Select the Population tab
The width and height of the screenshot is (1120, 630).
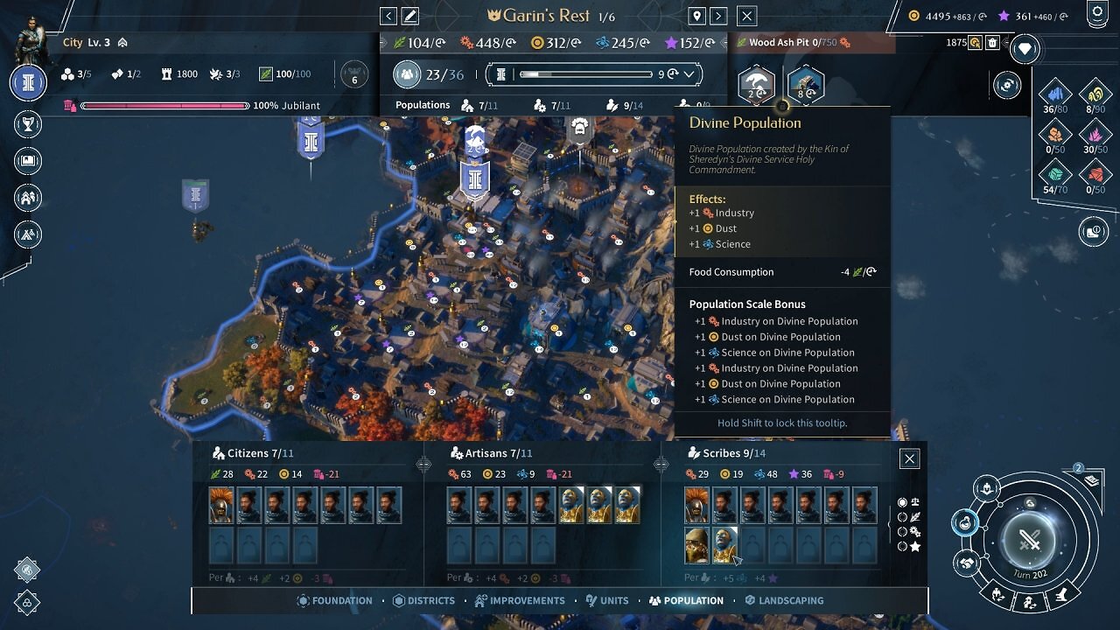(686, 601)
